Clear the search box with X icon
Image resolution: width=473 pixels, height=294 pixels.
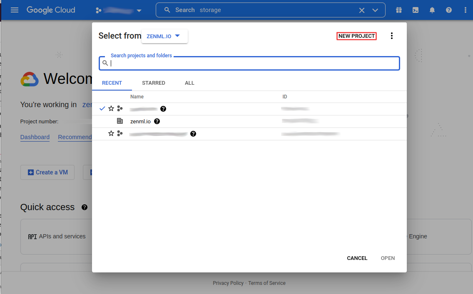click(x=362, y=10)
